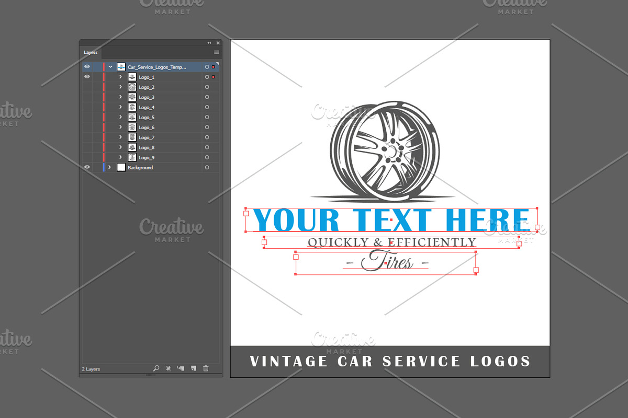Hide the Logo_1 sublayer via eye icon

(87, 77)
